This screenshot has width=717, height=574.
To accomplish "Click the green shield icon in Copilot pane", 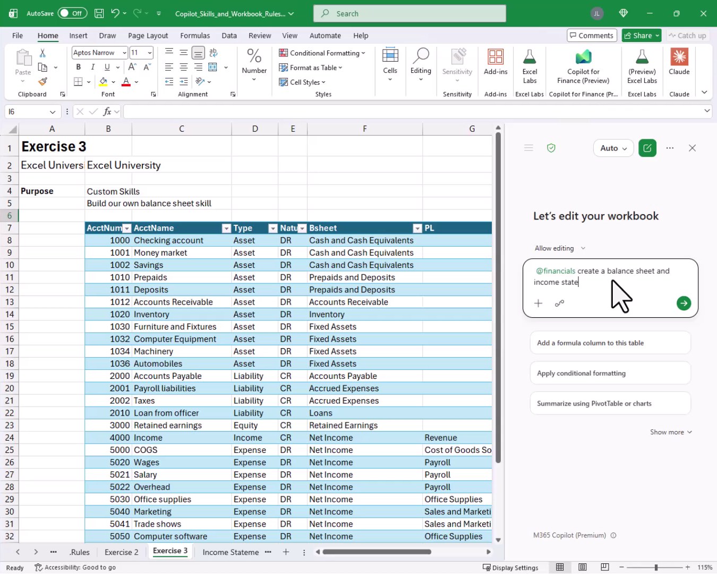I will 551,148.
